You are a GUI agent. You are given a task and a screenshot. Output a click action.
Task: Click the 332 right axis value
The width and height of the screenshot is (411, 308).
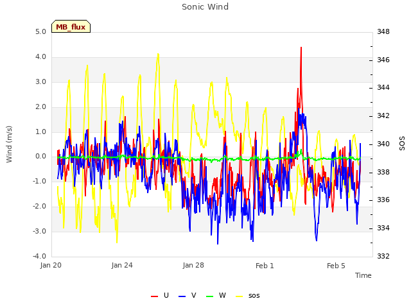(383, 256)
